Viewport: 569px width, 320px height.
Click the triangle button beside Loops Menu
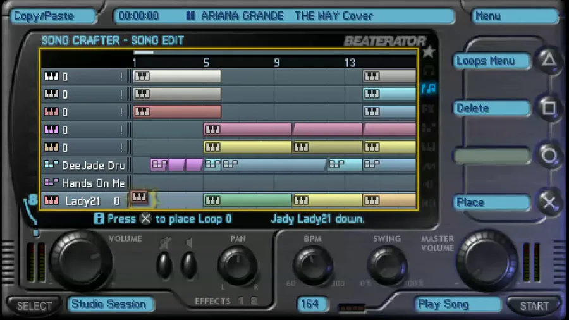click(x=549, y=59)
